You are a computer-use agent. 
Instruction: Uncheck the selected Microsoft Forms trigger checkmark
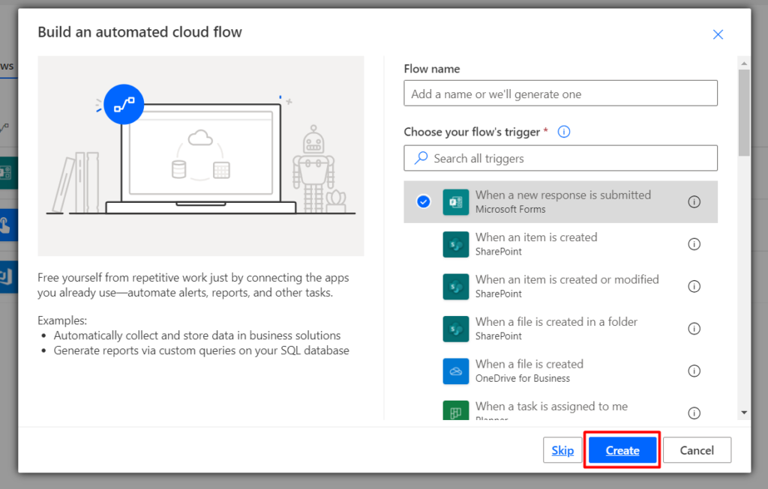[x=424, y=201]
